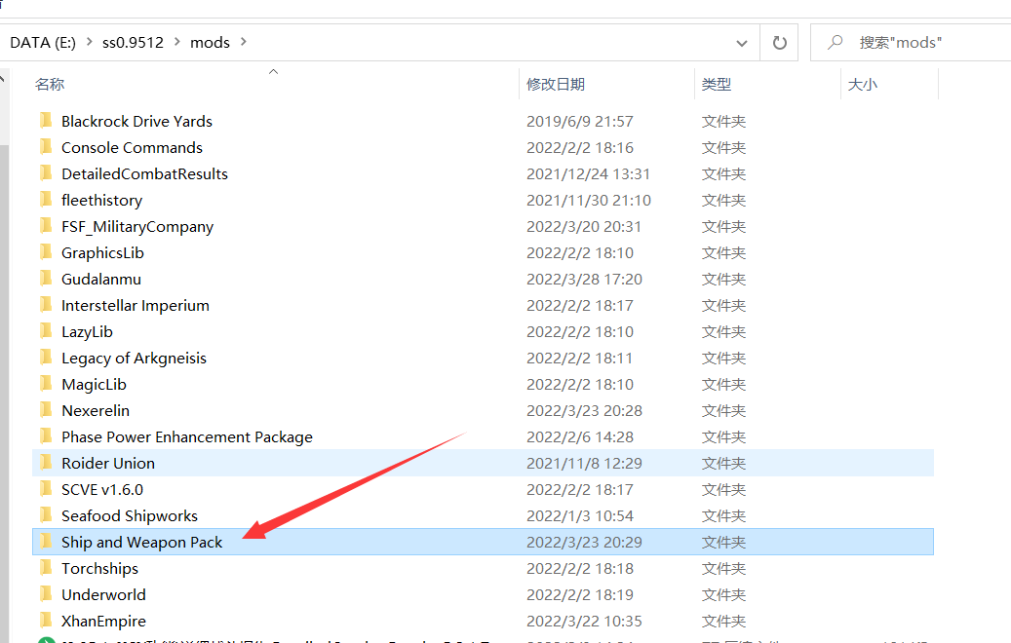Screen dimensions: 1011x643
Task: Select the GraphicsLib folder icon
Action: 45,252
